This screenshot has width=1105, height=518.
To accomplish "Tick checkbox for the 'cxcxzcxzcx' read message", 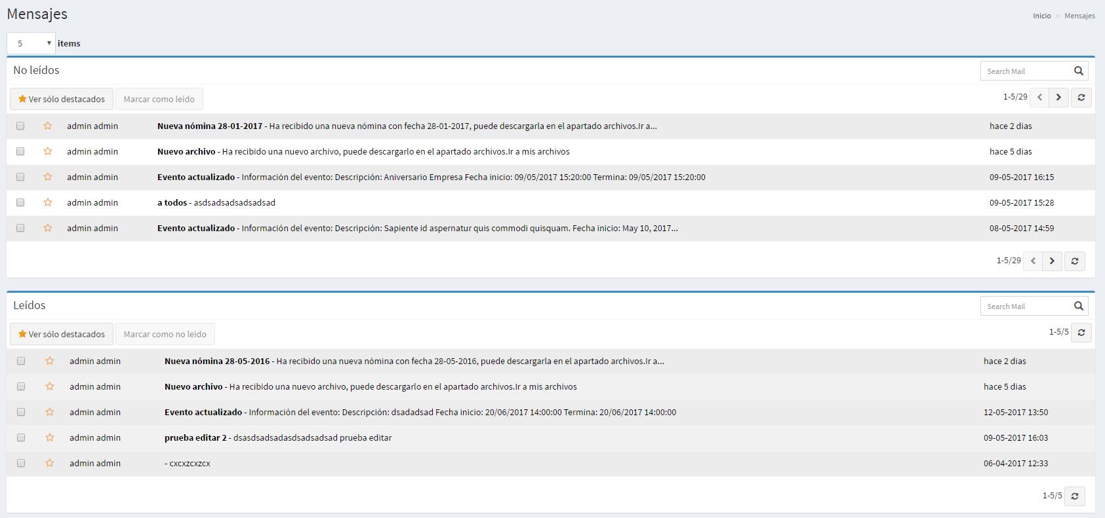I will tap(21, 463).
